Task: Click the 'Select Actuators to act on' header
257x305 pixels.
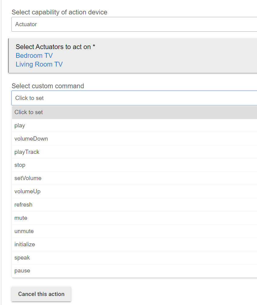Action: pos(55,47)
